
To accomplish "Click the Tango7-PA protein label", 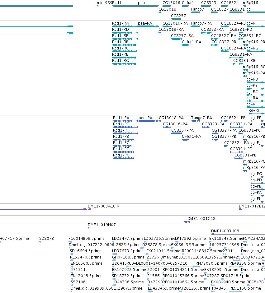I will click(201, 118).
